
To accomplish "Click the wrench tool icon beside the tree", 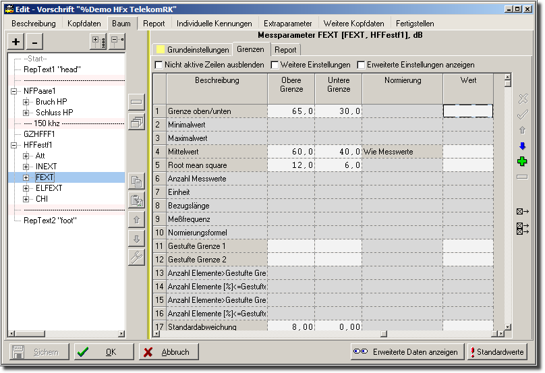I will 136,257.
